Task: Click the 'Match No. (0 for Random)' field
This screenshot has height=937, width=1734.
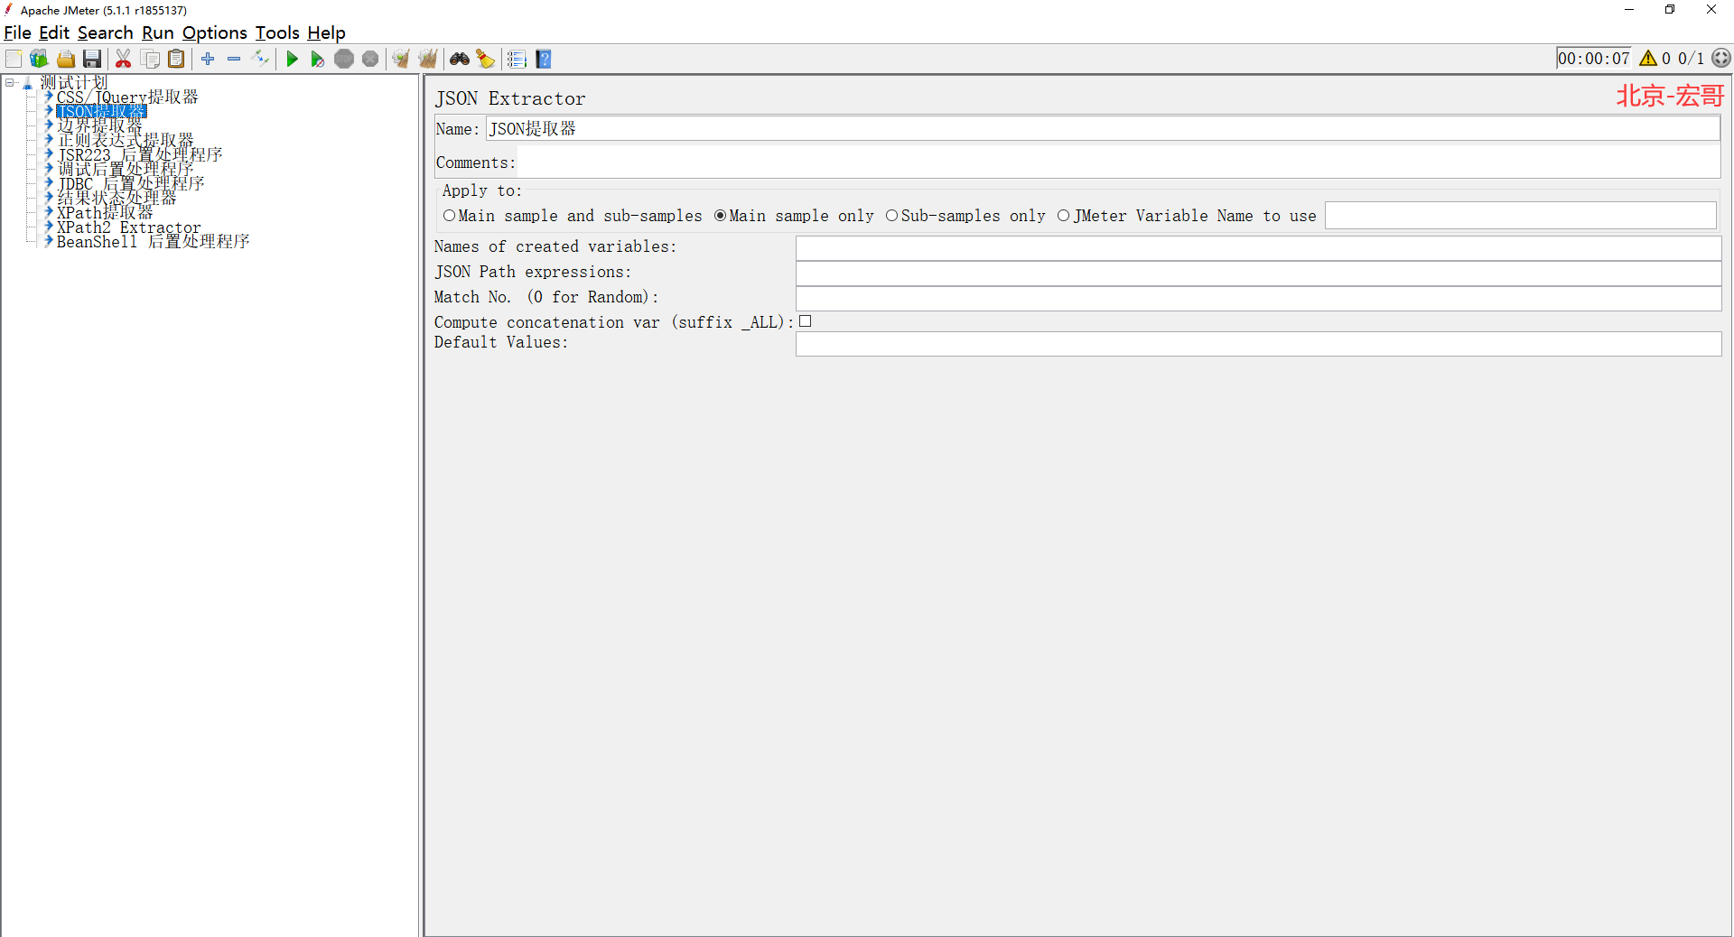Action: [1258, 299]
